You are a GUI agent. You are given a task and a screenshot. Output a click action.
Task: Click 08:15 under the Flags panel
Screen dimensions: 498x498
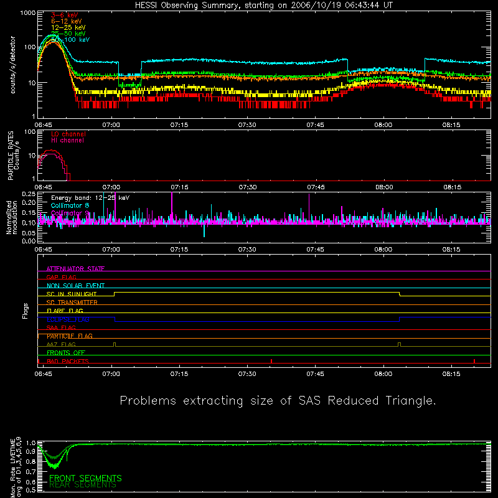coord(451,374)
